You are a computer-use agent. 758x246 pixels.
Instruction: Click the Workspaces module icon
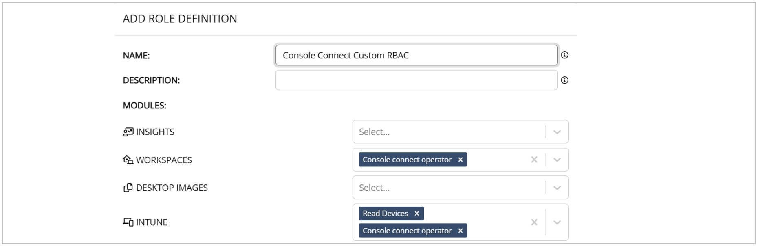coord(128,160)
